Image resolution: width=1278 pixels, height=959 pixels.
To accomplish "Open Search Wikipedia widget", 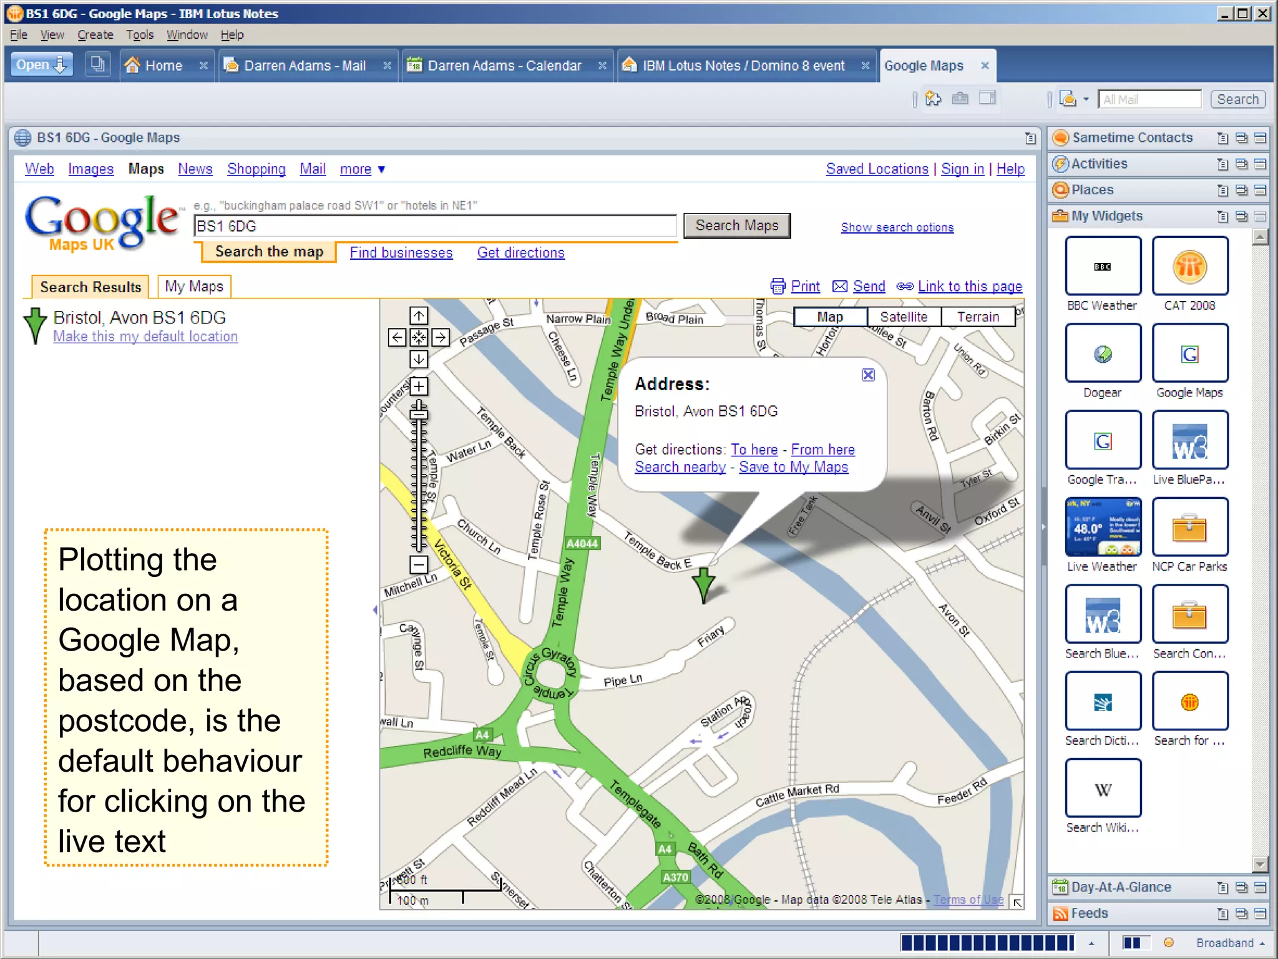I will tap(1103, 788).
